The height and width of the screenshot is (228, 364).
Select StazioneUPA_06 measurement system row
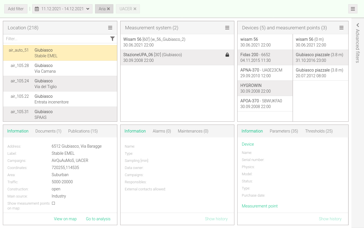pyautogui.click(x=177, y=58)
